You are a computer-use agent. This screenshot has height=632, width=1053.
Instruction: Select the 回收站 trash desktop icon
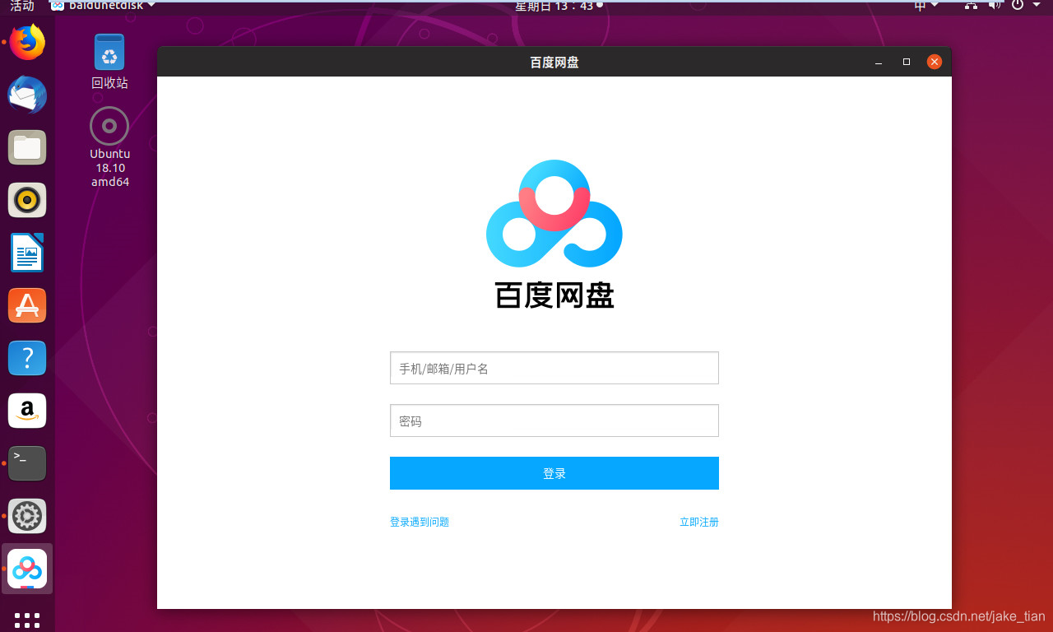coord(109,62)
